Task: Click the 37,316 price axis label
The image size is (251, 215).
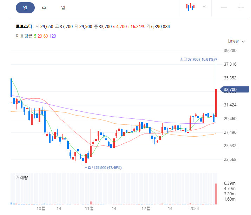Action: point(230,64)
